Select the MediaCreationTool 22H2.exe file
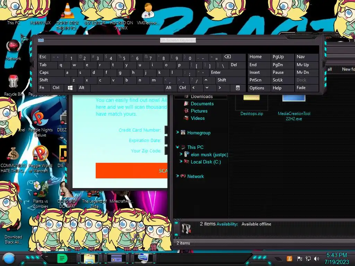This screenshot has height=266, width=355. (x=294, y=108)
